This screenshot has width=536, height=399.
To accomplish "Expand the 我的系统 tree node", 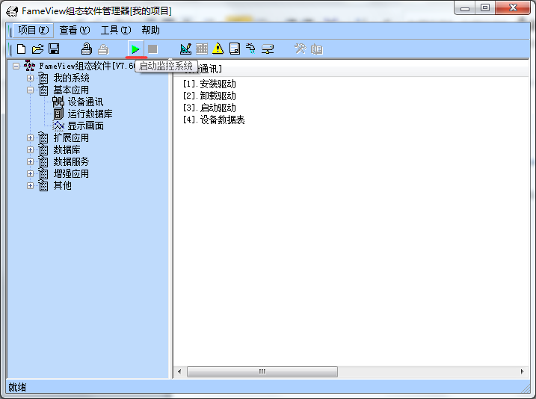I will click(x=31, y=78).
